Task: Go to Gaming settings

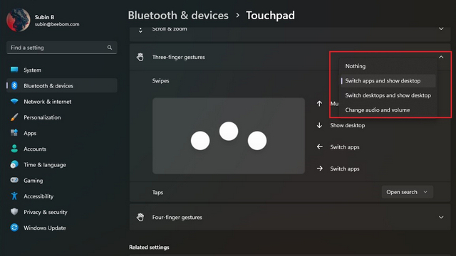Action: point(62,180)
